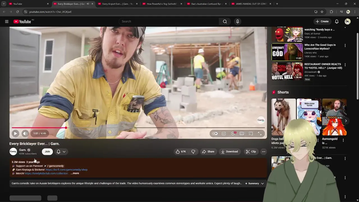
Task: Toggle closed captions on the player
Action: pyautogui.click(x=224, y=134)
